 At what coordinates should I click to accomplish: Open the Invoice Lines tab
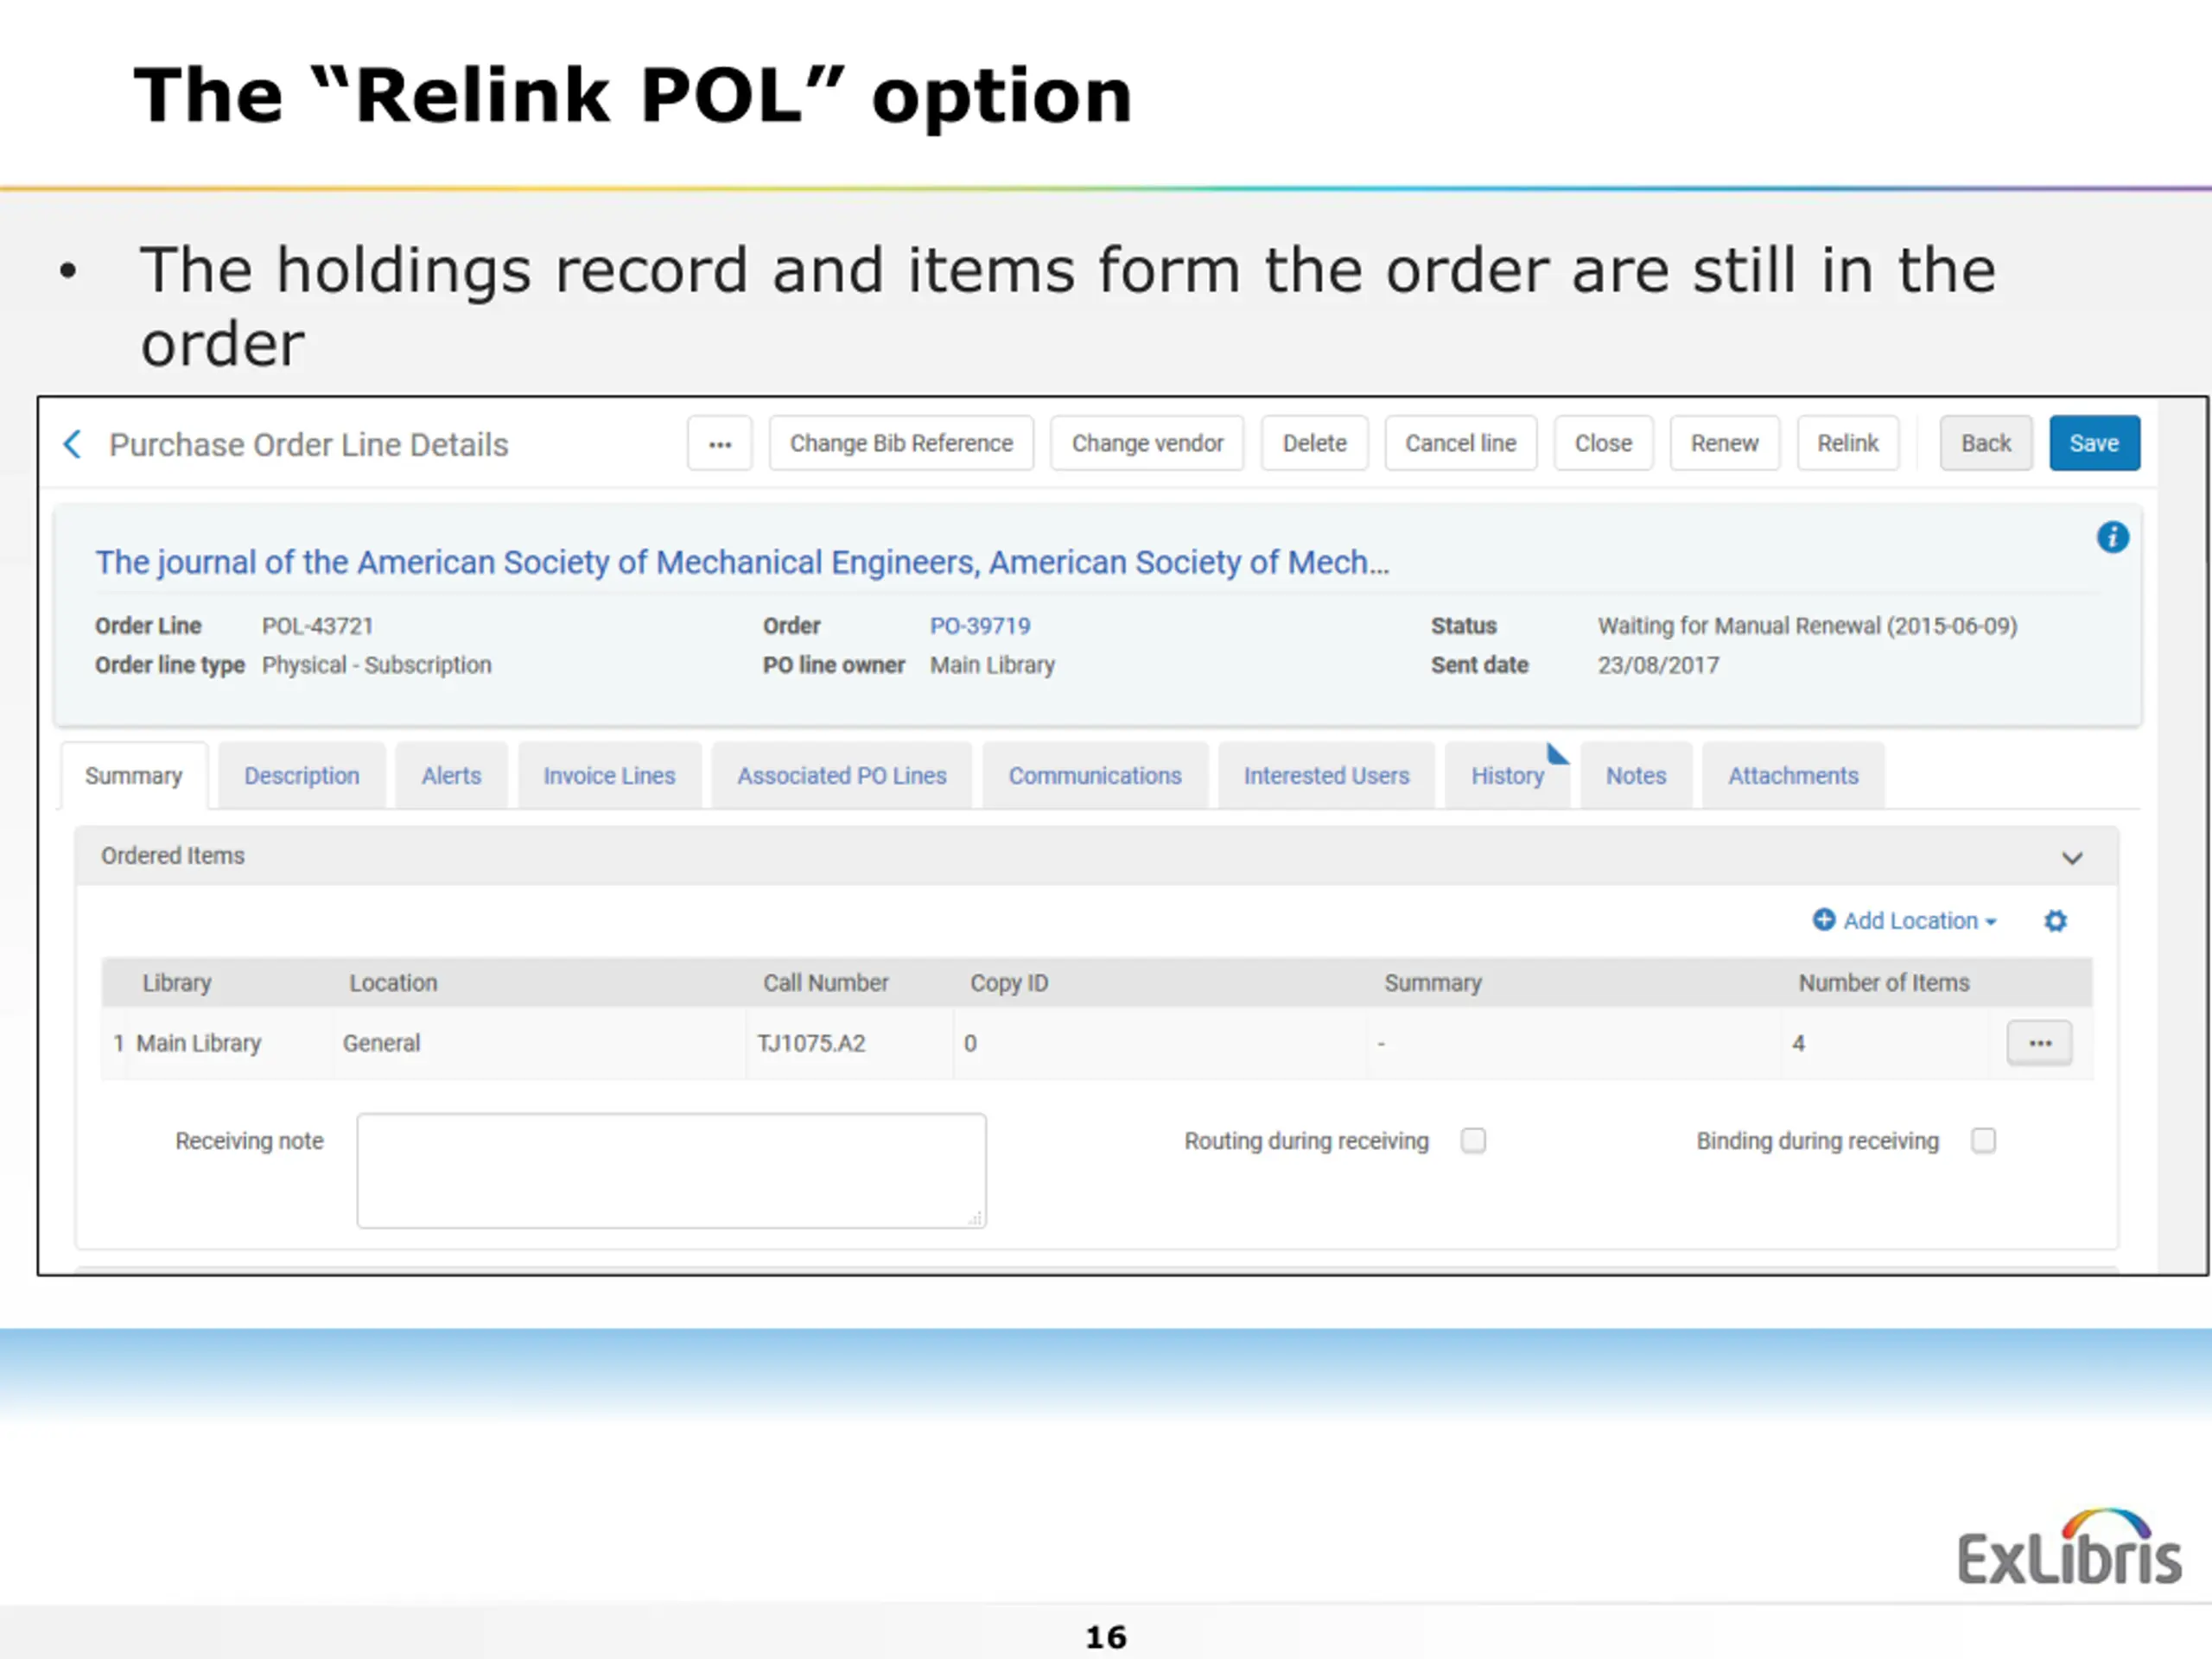[609, 776]
